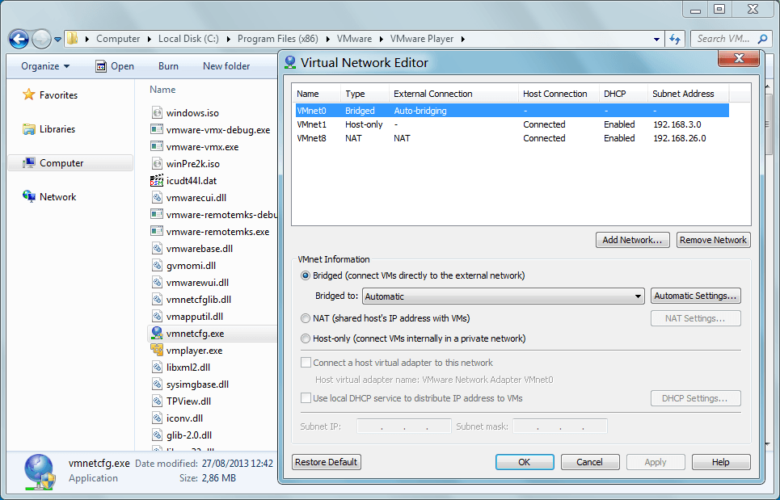Select the NAT radio button

click(x=306, y=318)
